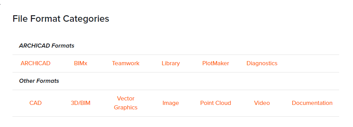Viewport: 353px width, 127px height.
Task: Jump to the Diagnostics category
Action: [262, 63]
